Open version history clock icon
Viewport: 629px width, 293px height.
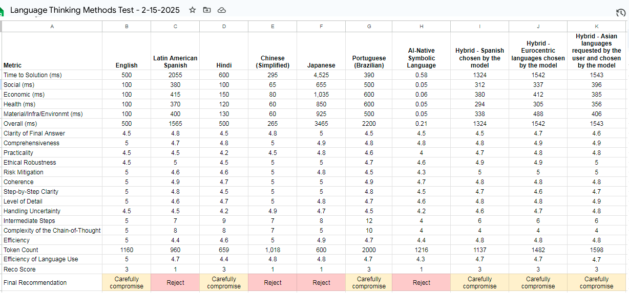tap(620, 12)
